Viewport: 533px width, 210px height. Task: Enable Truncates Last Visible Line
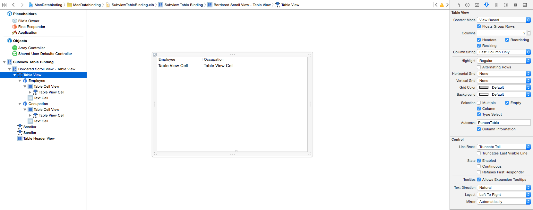click(479, 153)
